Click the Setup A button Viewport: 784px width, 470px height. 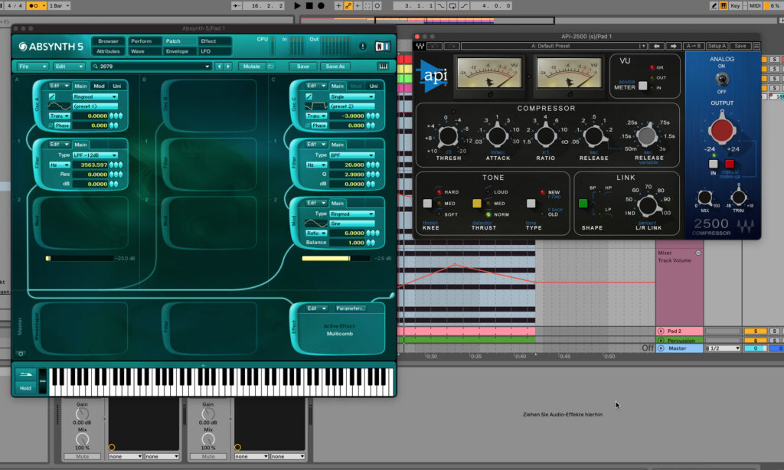coord(717,46)
